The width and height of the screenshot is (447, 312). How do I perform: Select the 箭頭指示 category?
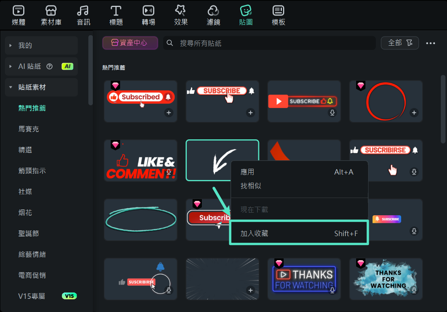[32, 171]
